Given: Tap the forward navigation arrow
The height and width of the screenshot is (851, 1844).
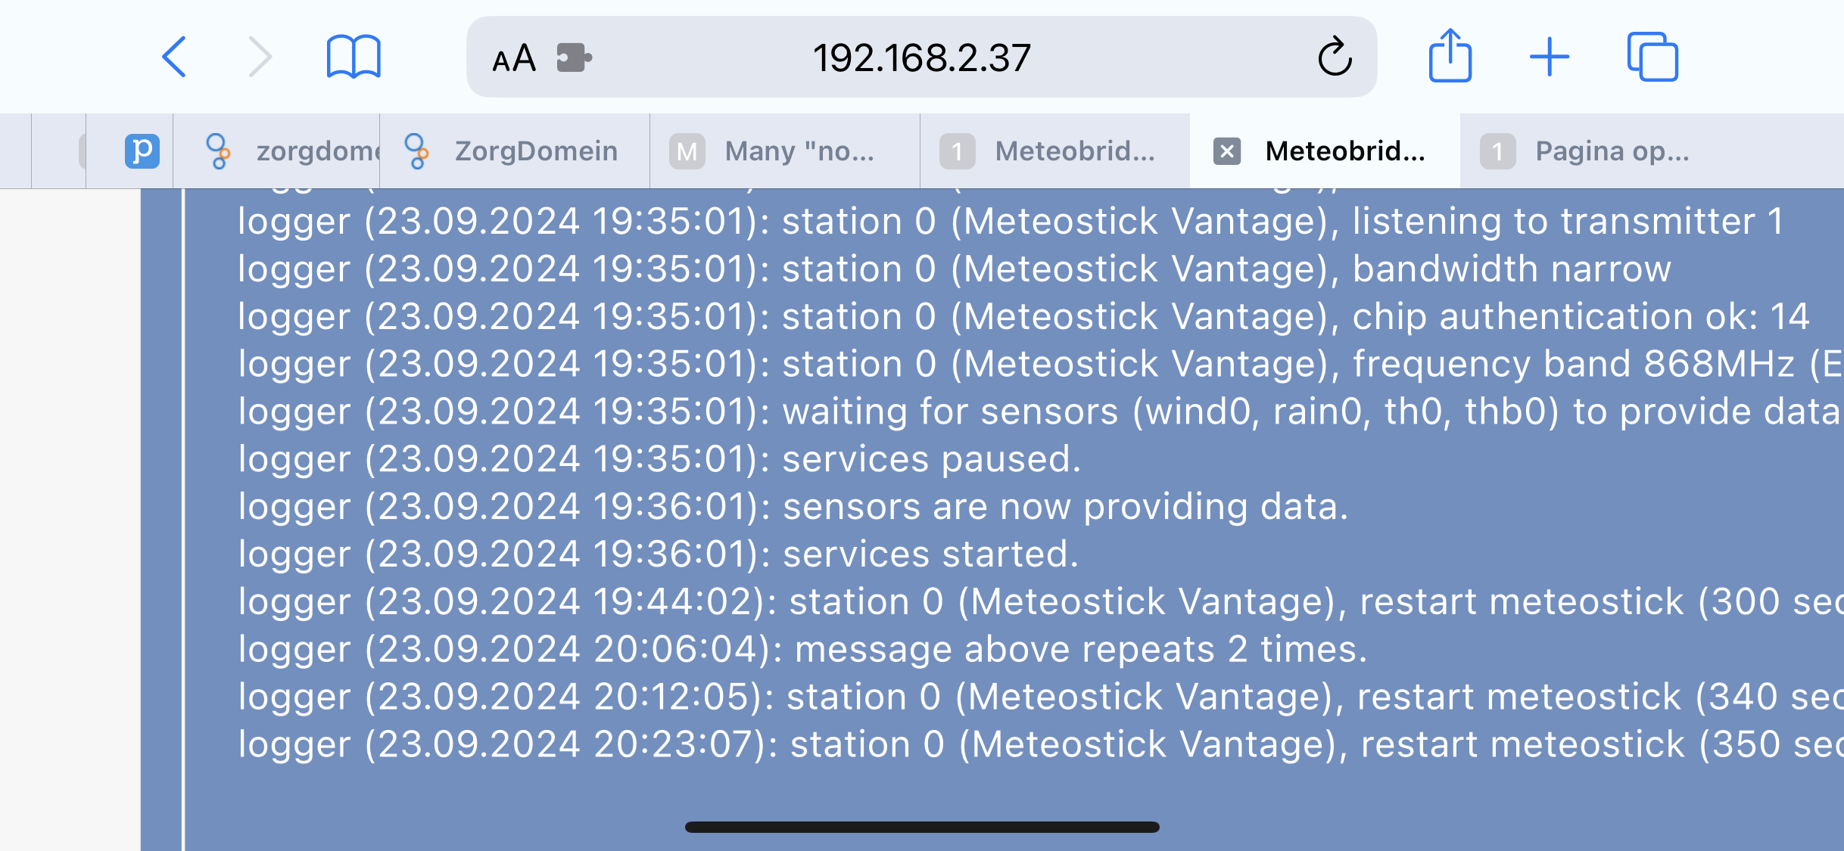Looking at the screenshot, I should 260,57.
